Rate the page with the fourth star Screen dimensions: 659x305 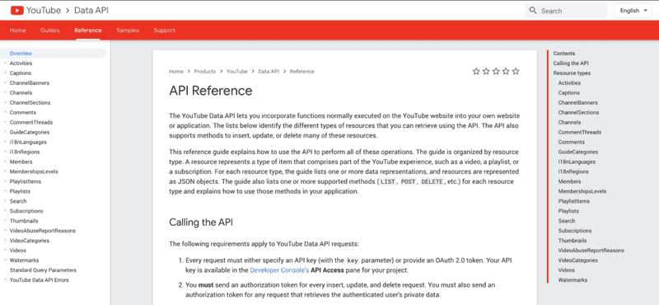(506, 72)
